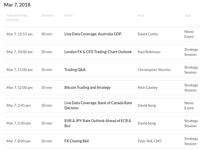Open Bank of Canada Rate Decision coverage
The height and width of the screenshot is (150, 202).
[98, 105]
